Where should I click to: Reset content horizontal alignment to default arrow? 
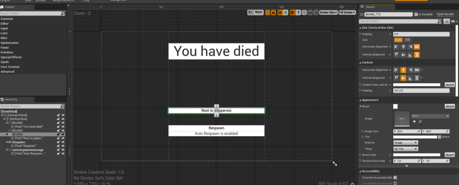pyautogui.click(x=422, y=70)
